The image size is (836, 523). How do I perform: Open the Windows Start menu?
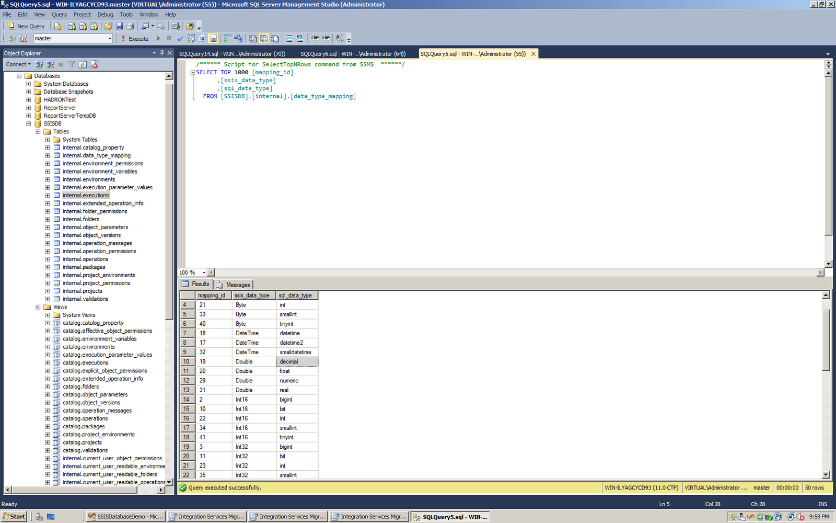[x=14, y=517]
